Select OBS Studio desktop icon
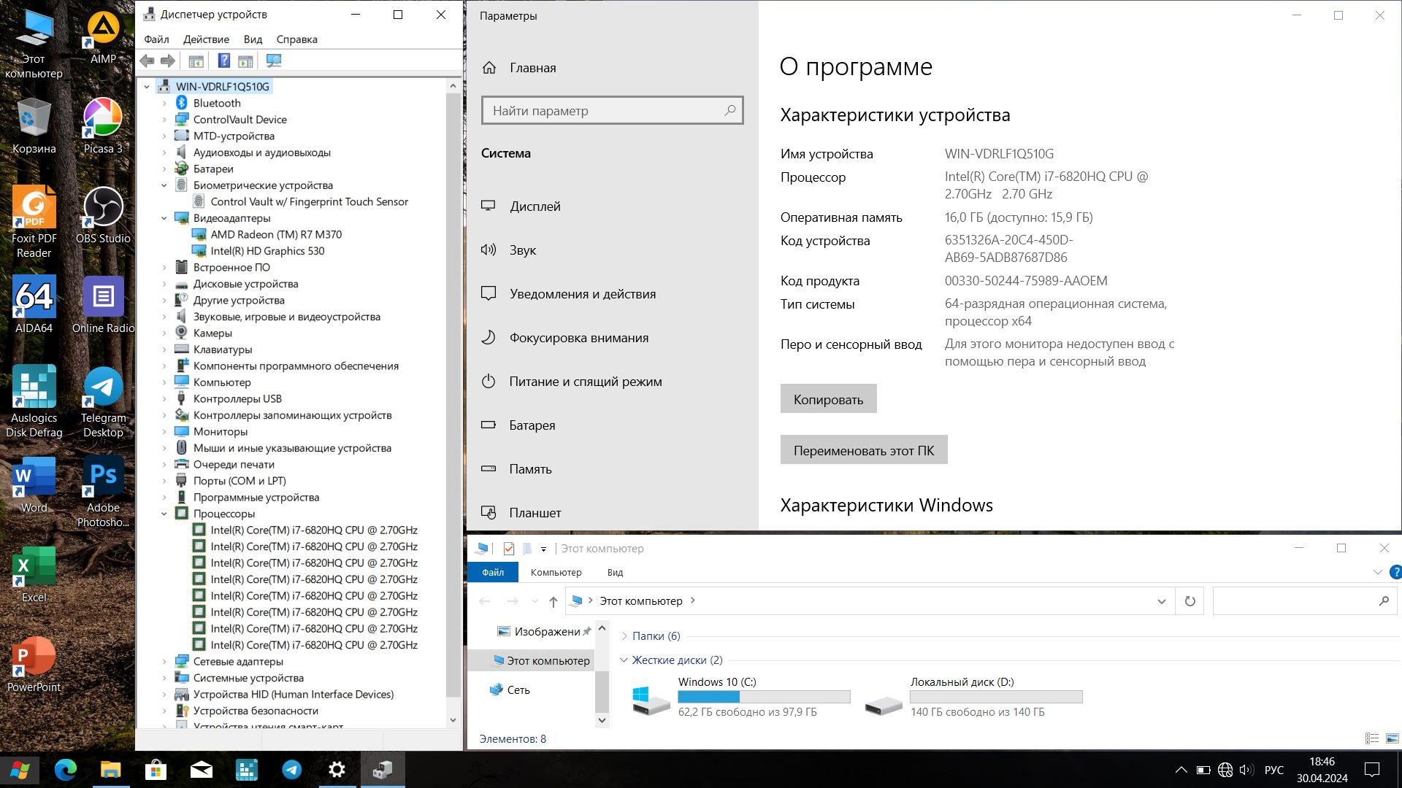This screenshot has height=788, width=1402. [103, 215]
